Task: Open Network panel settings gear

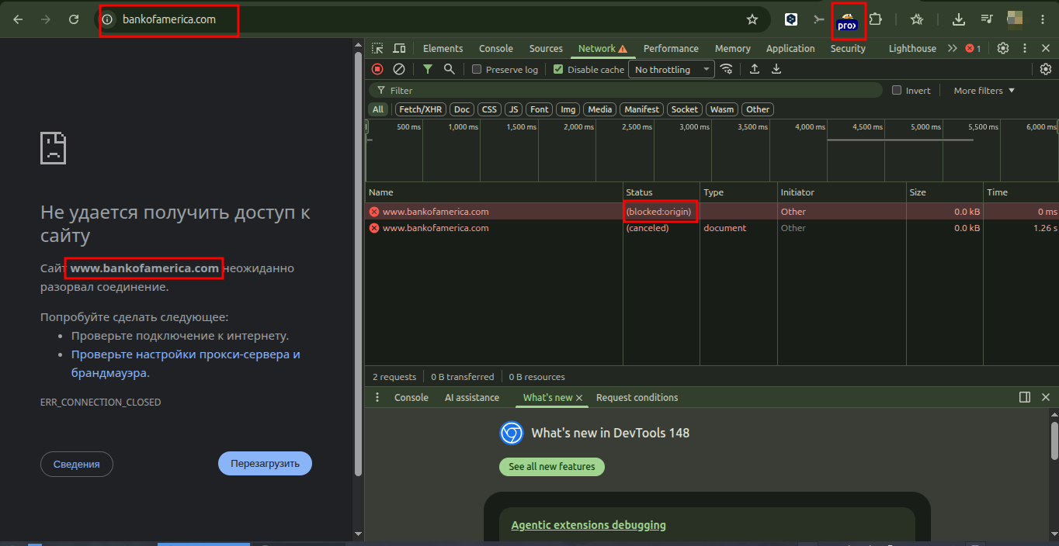Action: pyautogui.click(x=1046, y=69)
